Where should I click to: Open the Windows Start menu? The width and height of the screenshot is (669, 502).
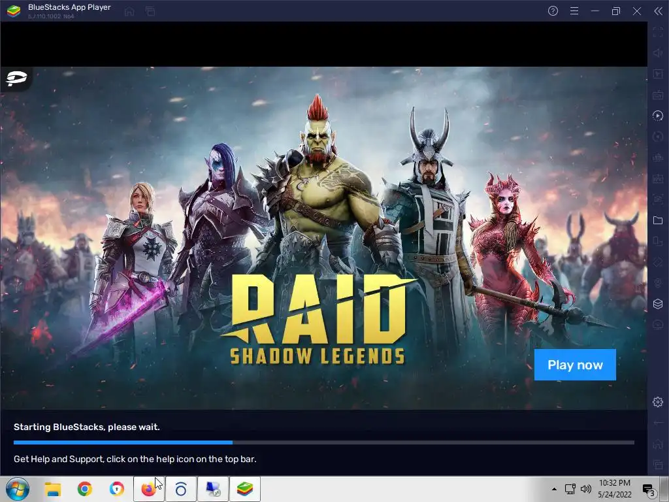[x=17, y=489]
